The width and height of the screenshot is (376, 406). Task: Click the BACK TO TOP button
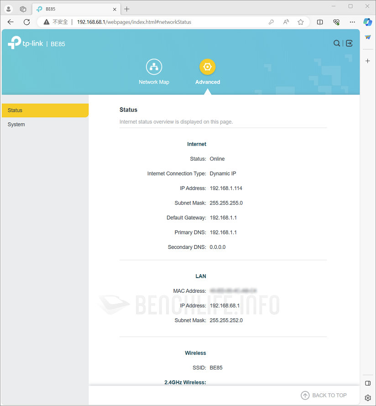click(x=329, y=395)
